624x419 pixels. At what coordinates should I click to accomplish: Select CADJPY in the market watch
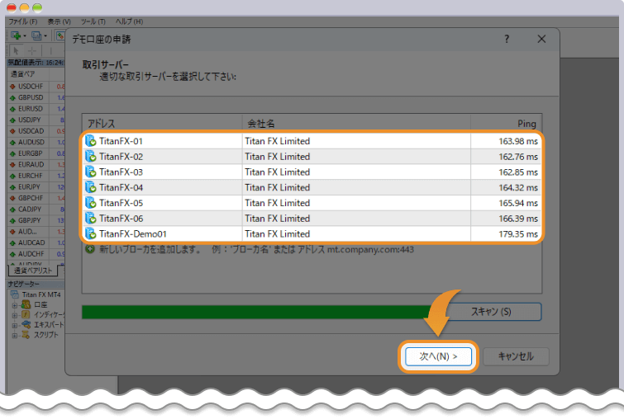(30, 209)
